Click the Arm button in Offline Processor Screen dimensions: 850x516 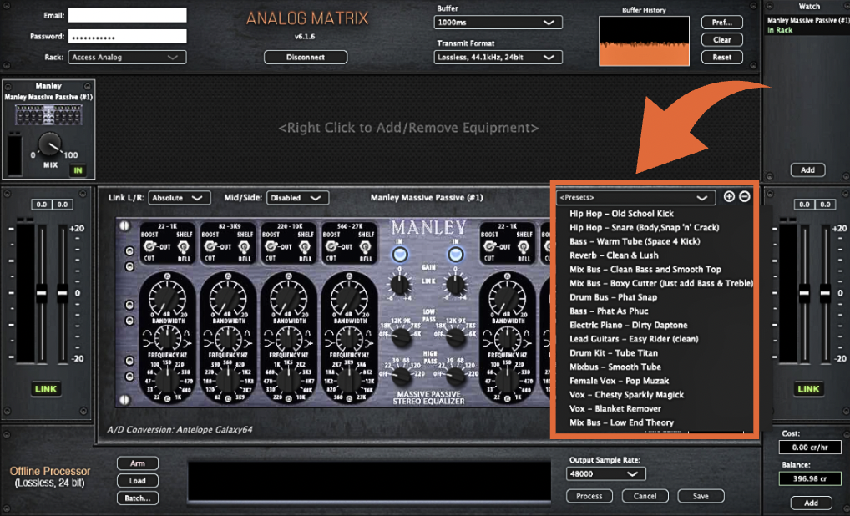pos(138,463)
